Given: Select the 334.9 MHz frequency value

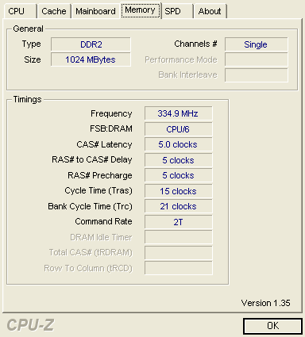Looking at the screenshot, I should pos(179,113).
